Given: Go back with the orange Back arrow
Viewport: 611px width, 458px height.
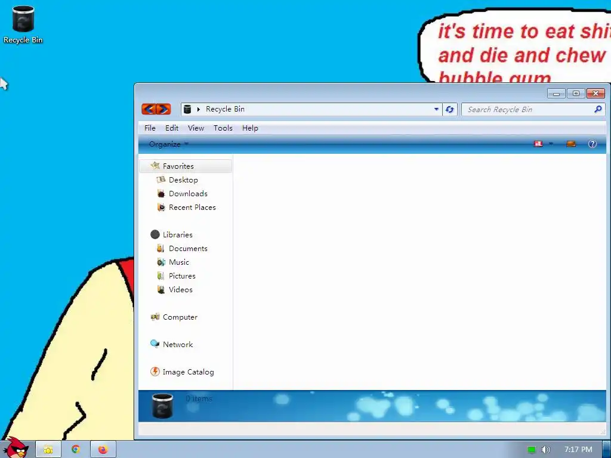Looking at the screenshot, I should point(149,109).
